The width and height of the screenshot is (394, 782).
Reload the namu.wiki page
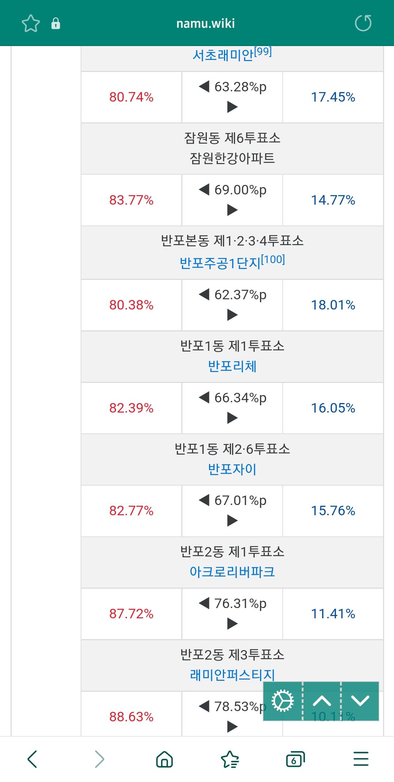(x=363, y=23)
